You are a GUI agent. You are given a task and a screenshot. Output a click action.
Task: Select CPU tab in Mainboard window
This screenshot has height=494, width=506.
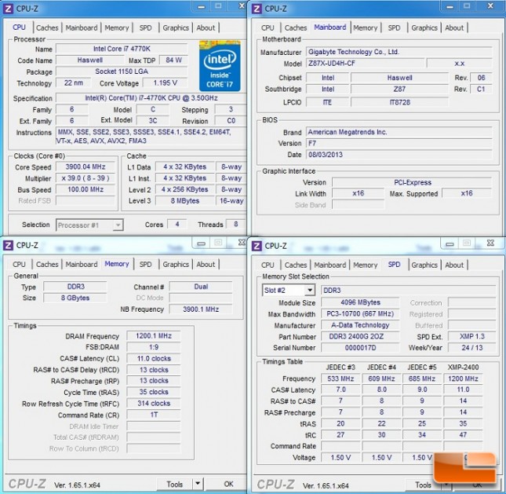coord(268,27)
